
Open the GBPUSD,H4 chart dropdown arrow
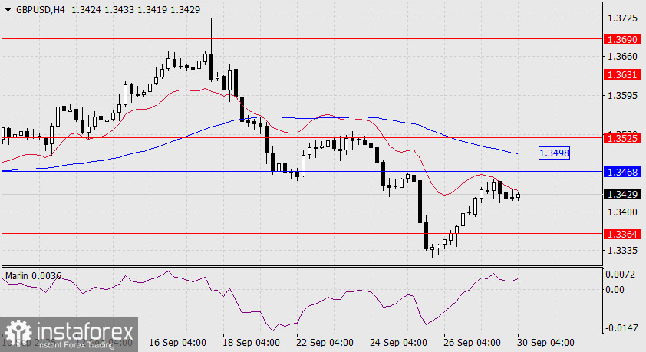pyautogui.click(x=8, y=10)
